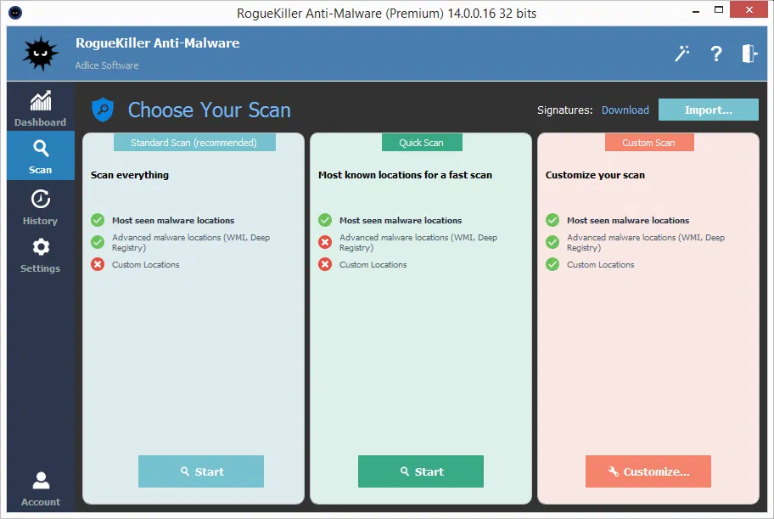Click the red cross for Quick Scan Custom Locations
The width and height of the screenshot is (774, 519).
[x=325, y=264]
